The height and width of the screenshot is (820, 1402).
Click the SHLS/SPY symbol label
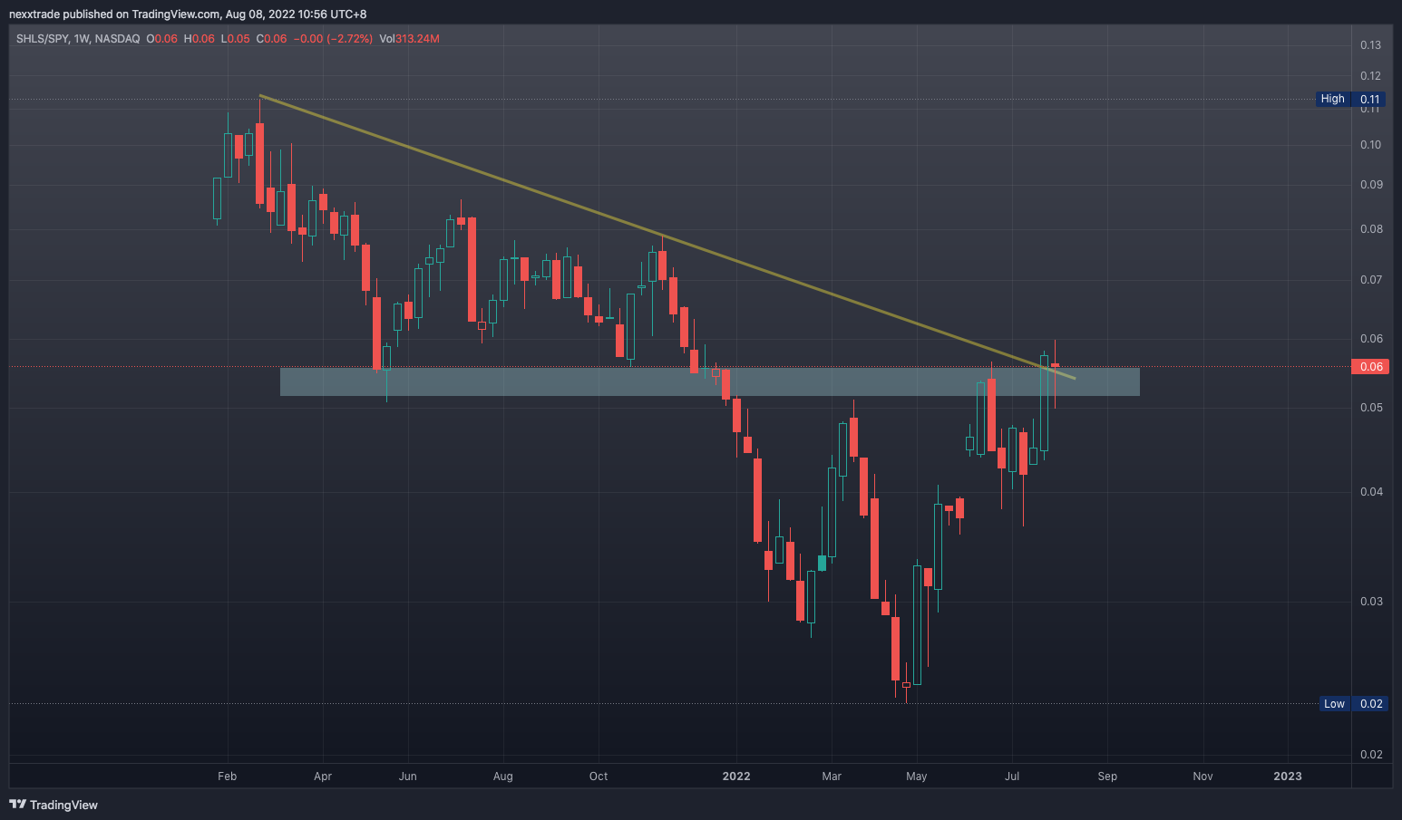tap(42, 39)
